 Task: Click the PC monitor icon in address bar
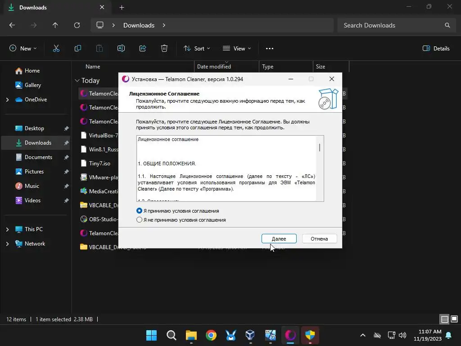click(100, 25)
